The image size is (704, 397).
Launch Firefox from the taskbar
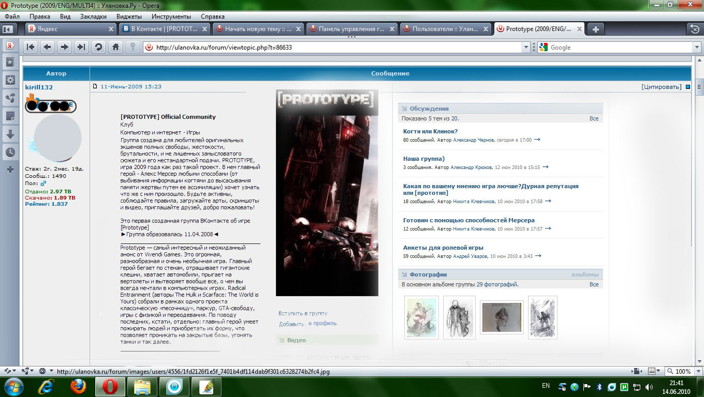pos(78,386)
